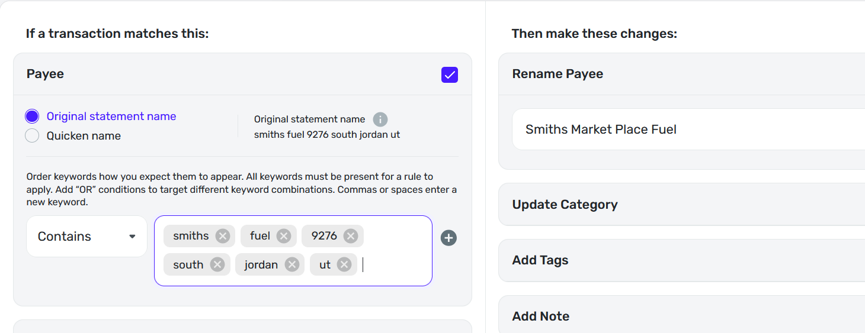Screen dimensions: 865x333
Task: Delete the '9276' keyword chip
Action: [x=351, y=236]
